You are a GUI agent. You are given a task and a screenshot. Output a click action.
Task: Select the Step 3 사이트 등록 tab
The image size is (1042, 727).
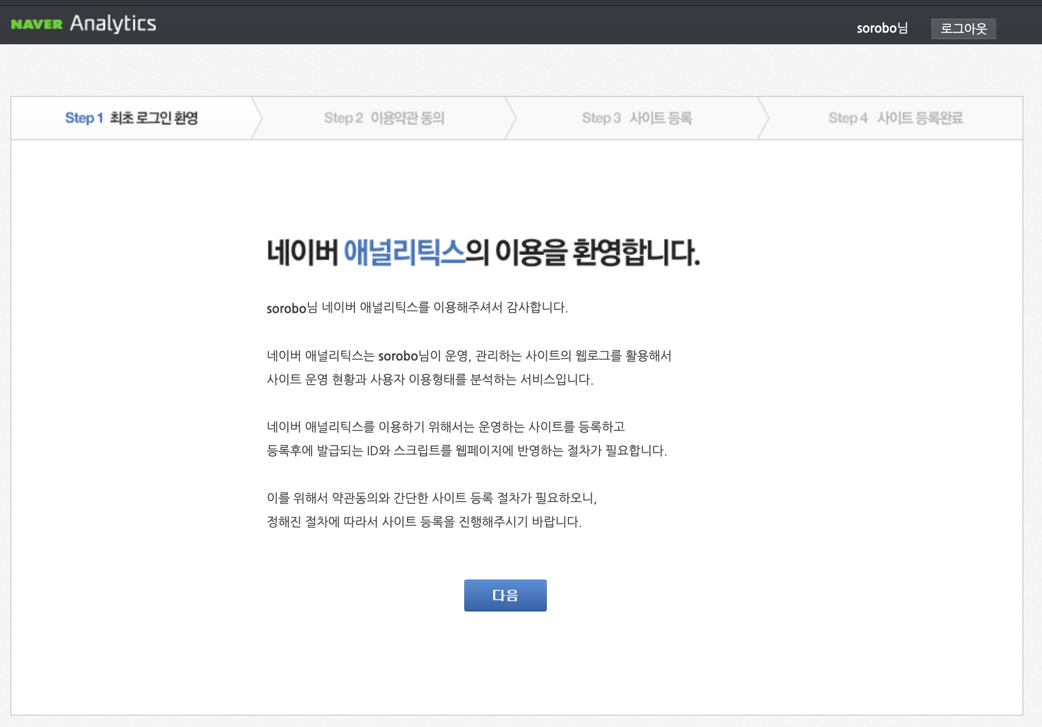(x=637, y=118)
